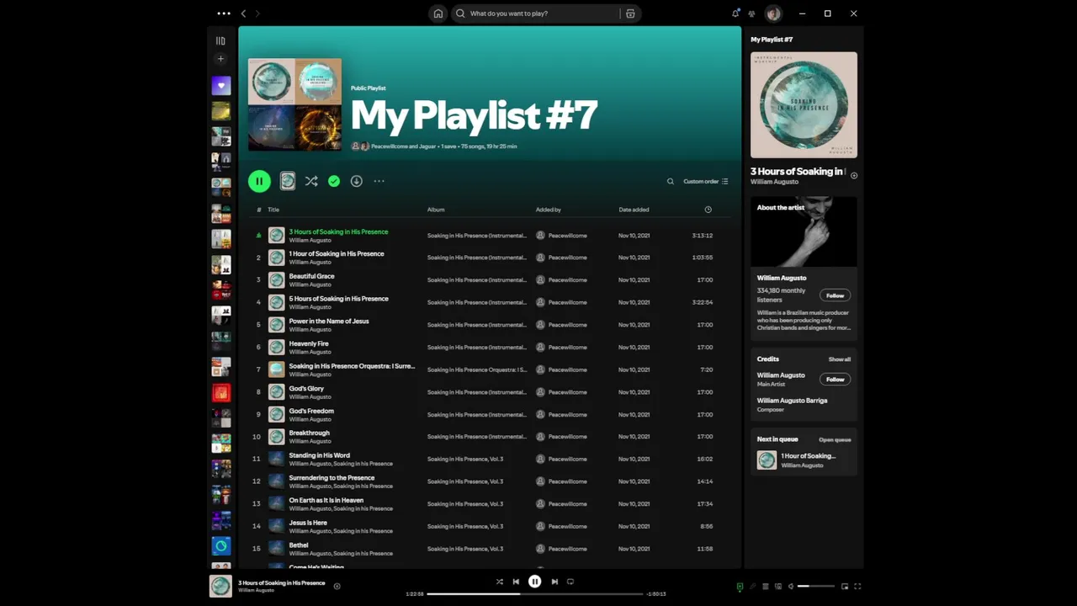Image resolution: width=1077 pixels, height=606 pixels.
Task: Open lyrics microphone icon
Action: (x=752, y=587)
